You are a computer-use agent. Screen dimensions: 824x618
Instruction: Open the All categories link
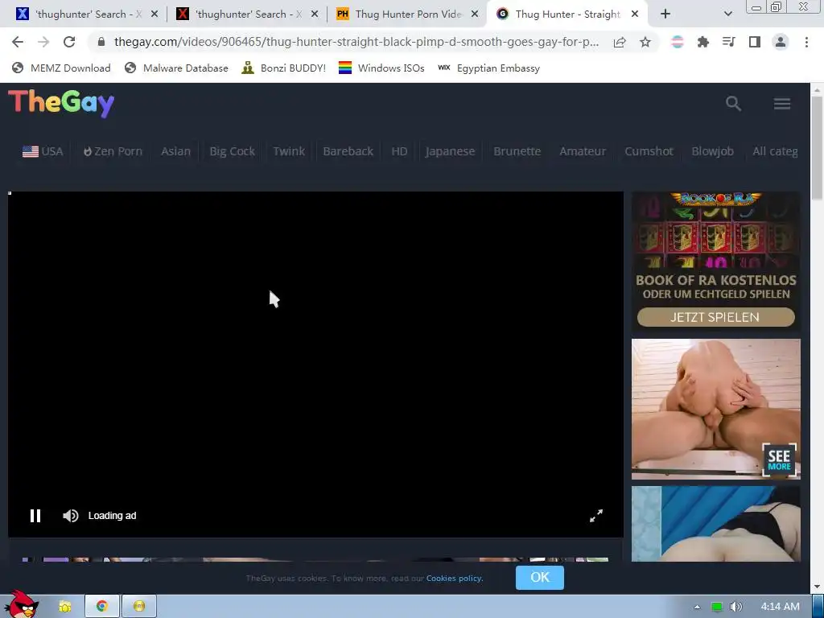[x=775, y=151]
